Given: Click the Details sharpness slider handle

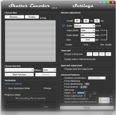Looking at the screenshot, I should [85, 93].
